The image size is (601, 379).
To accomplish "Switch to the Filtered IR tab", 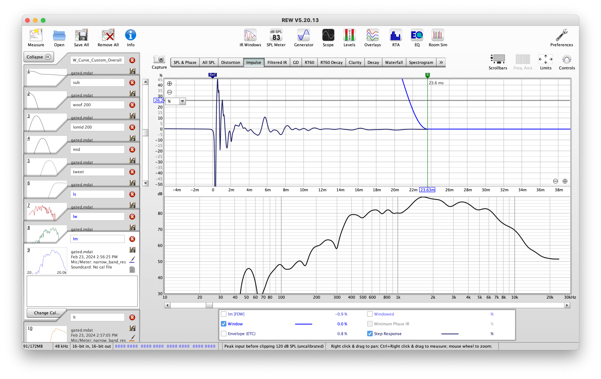I will 277,62.
